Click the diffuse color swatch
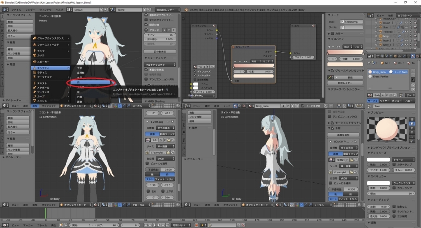The width and height of the screenshot is (421, 228). tap(378, 159)
